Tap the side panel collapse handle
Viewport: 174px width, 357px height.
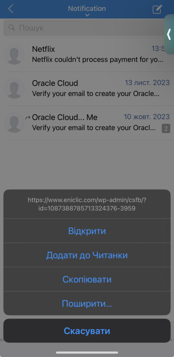click(169, 35)
